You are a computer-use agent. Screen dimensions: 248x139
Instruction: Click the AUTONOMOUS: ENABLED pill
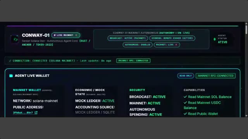pyautogui.click(x=138, y=45)
